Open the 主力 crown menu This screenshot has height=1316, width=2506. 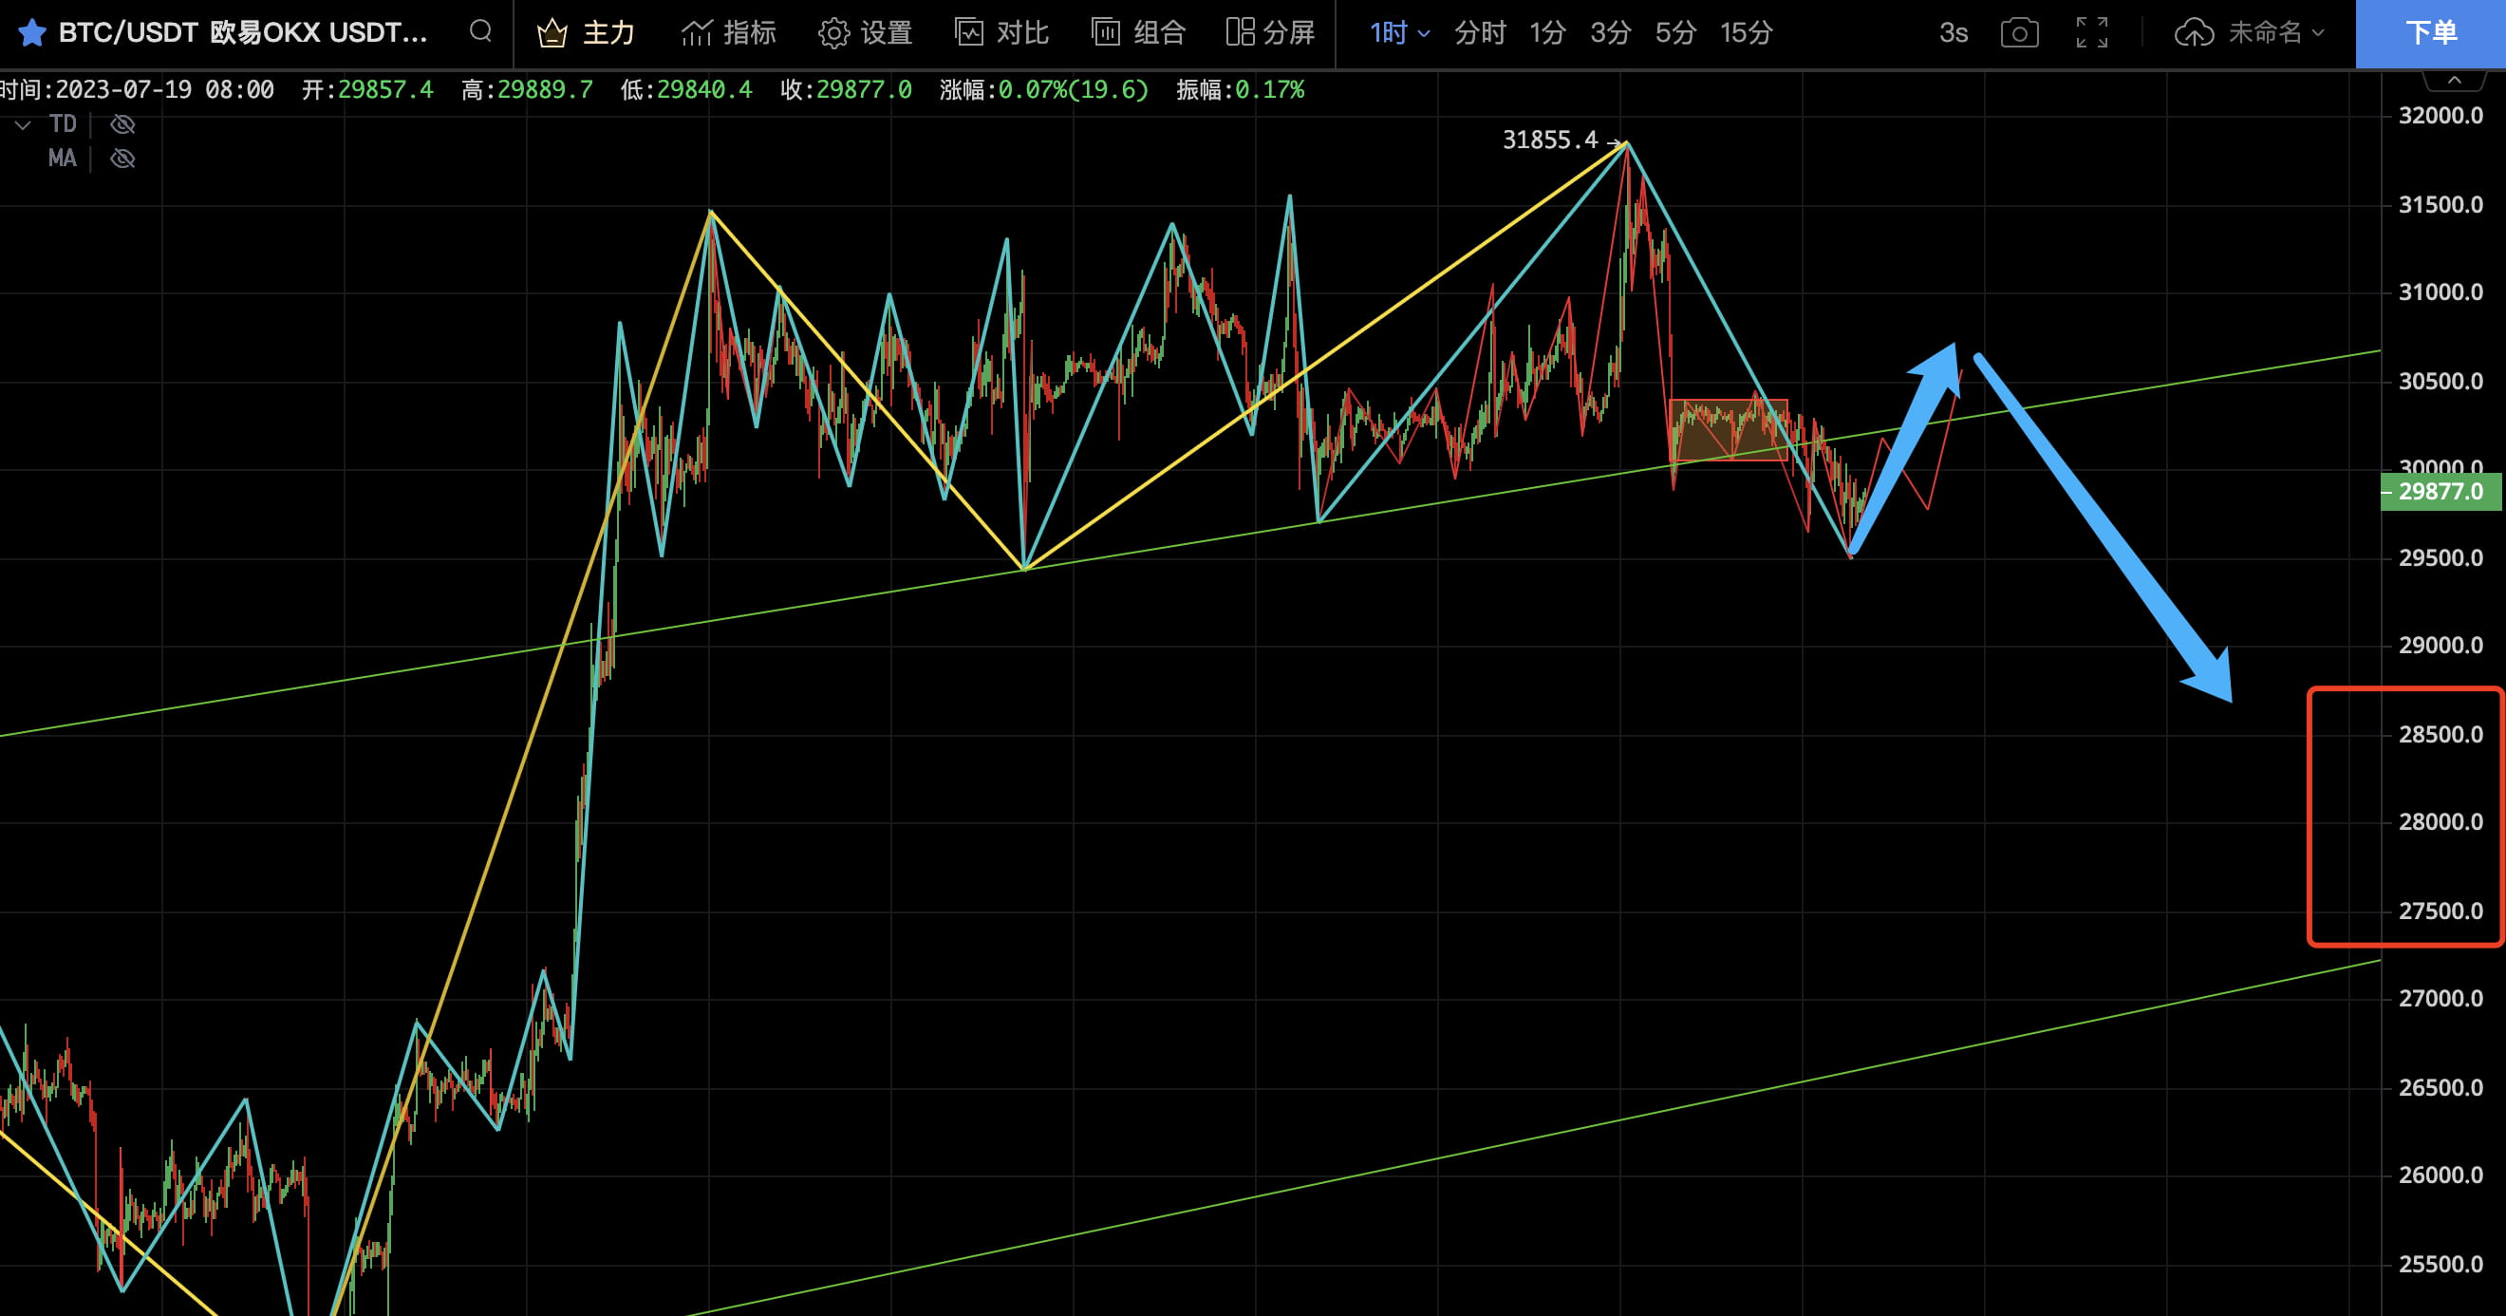587,33
